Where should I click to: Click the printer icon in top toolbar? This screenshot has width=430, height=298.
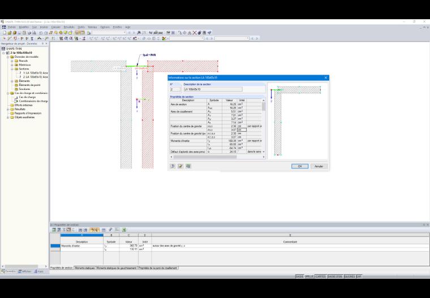coord(29,33)
